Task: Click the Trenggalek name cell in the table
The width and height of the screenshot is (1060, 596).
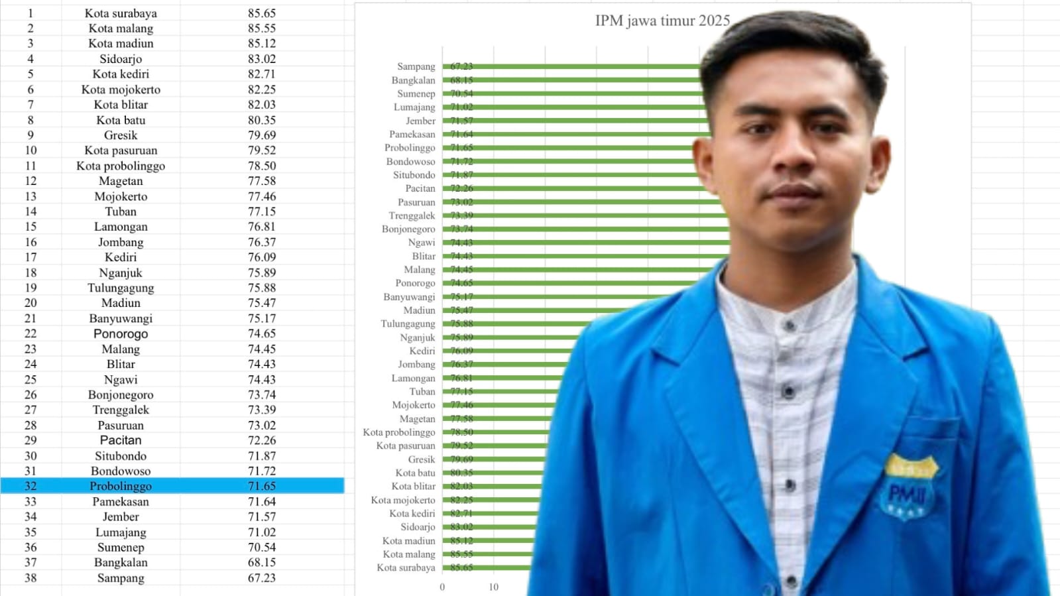Action: [121, 410]
